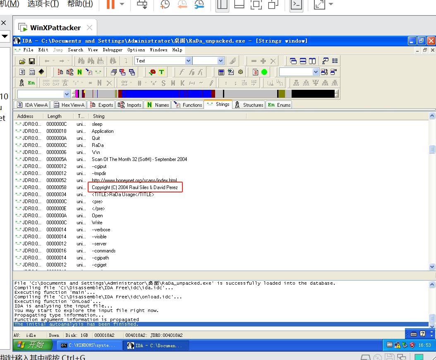Switch to the Functions tab
Image resolution: width=436 pixels, height=360 pixels.
[x=188, y=105]
